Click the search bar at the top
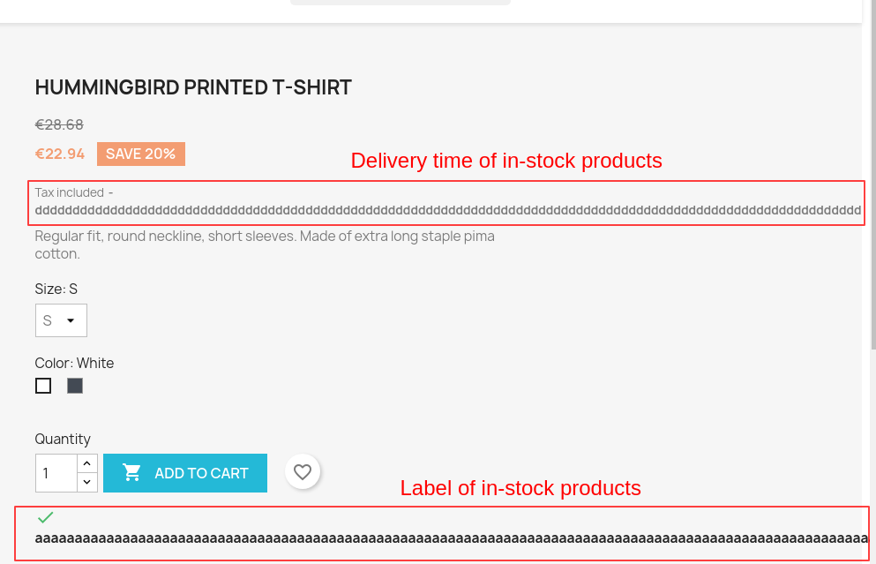This screenshot has width=876, height=564. click(399, 2)
